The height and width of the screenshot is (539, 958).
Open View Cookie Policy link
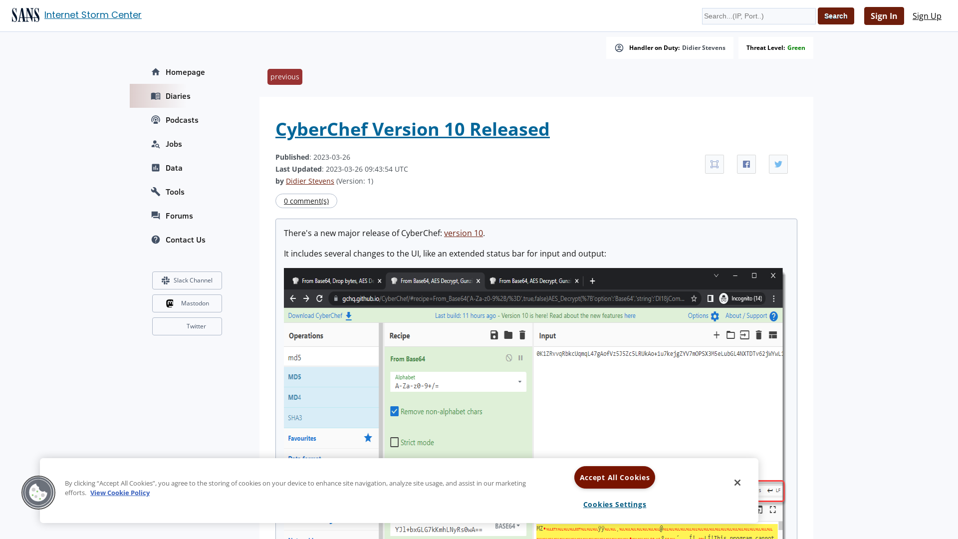tap(120, 493)
